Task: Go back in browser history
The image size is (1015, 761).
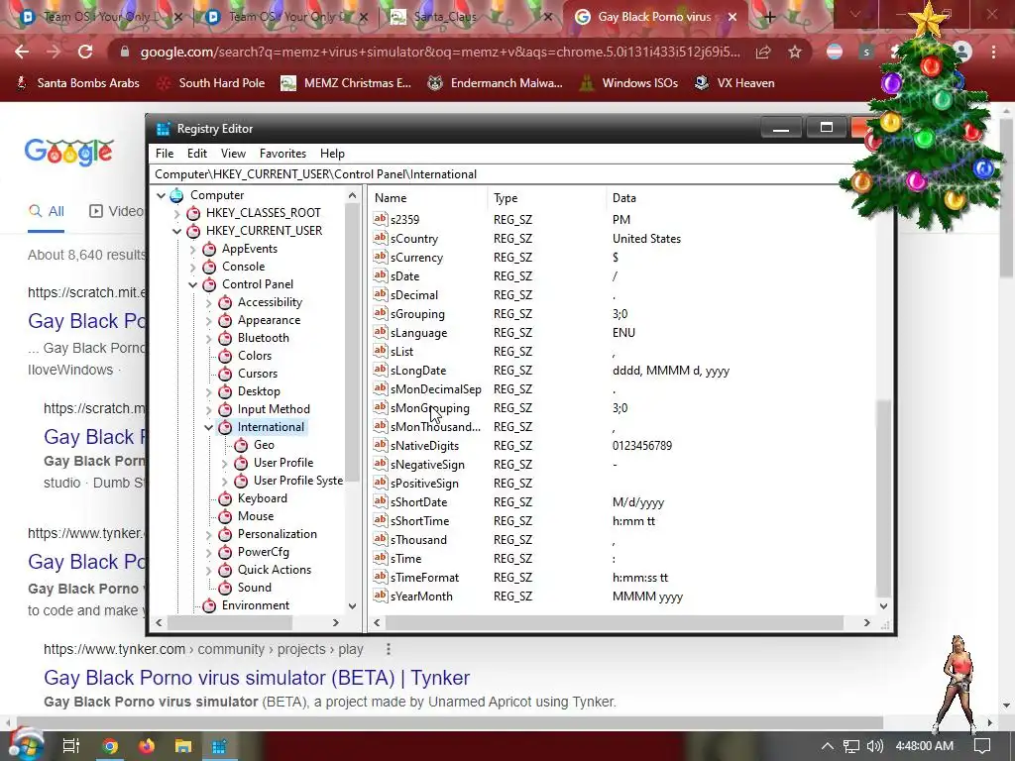Action: 22,52
